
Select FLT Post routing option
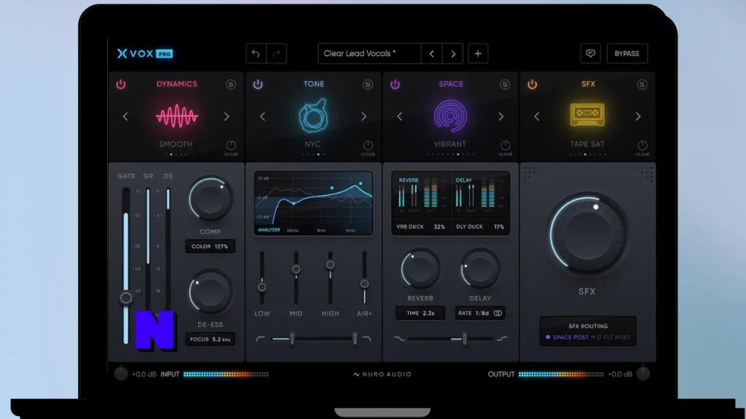coord(613,338)
